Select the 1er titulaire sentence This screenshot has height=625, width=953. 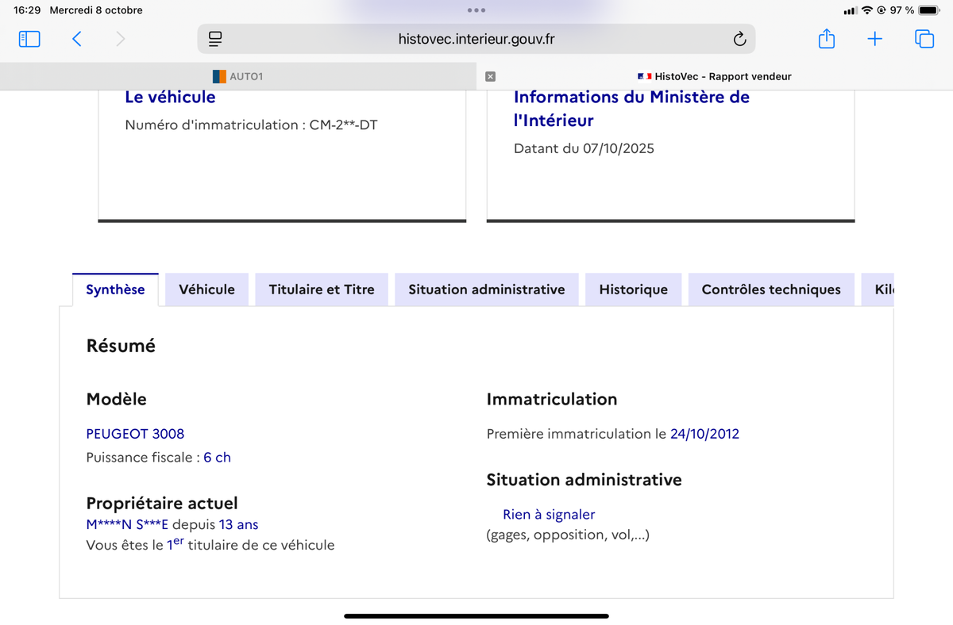(210, 545)
